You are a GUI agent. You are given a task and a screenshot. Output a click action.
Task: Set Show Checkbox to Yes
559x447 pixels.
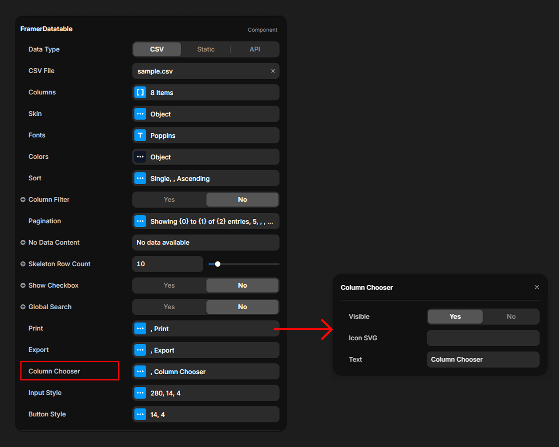(x=169, y=285)
